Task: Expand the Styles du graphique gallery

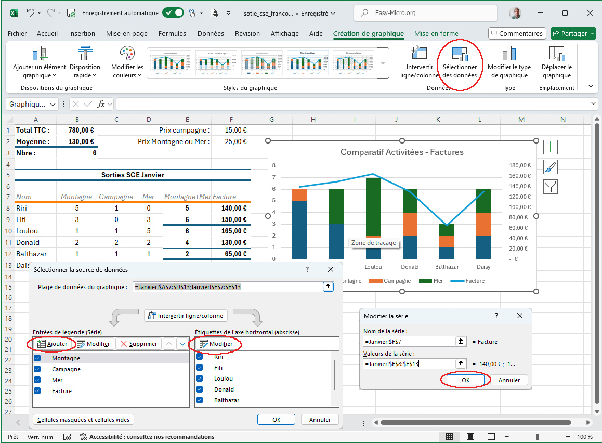Action: point(383,63)
